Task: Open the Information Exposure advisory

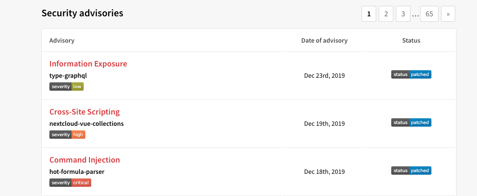Action: pyautogui.click(x=88, y=64)
